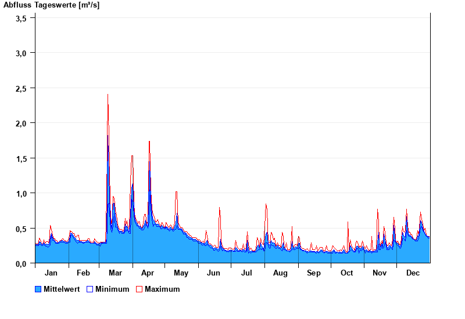
Task: Click the red-outlined Maximum legend box
Action: click(139, 289)
